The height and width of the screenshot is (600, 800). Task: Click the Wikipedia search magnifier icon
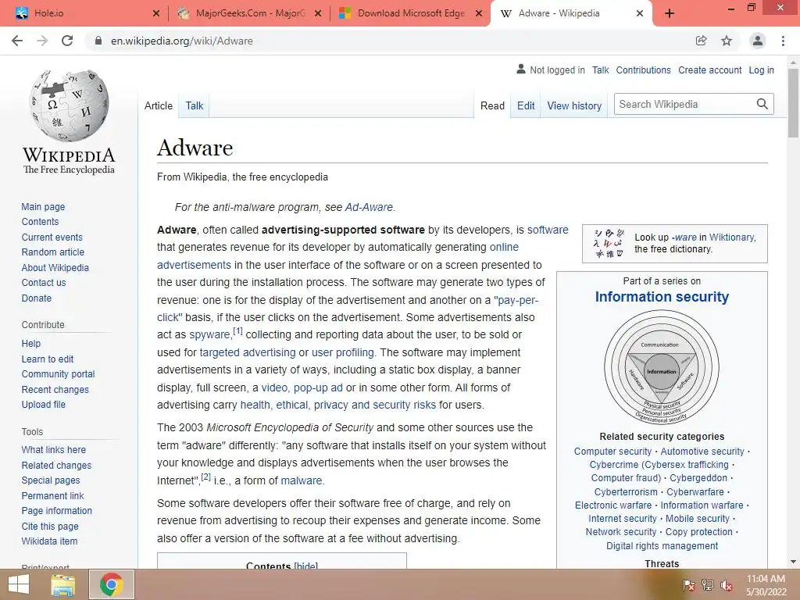(762, 104)
